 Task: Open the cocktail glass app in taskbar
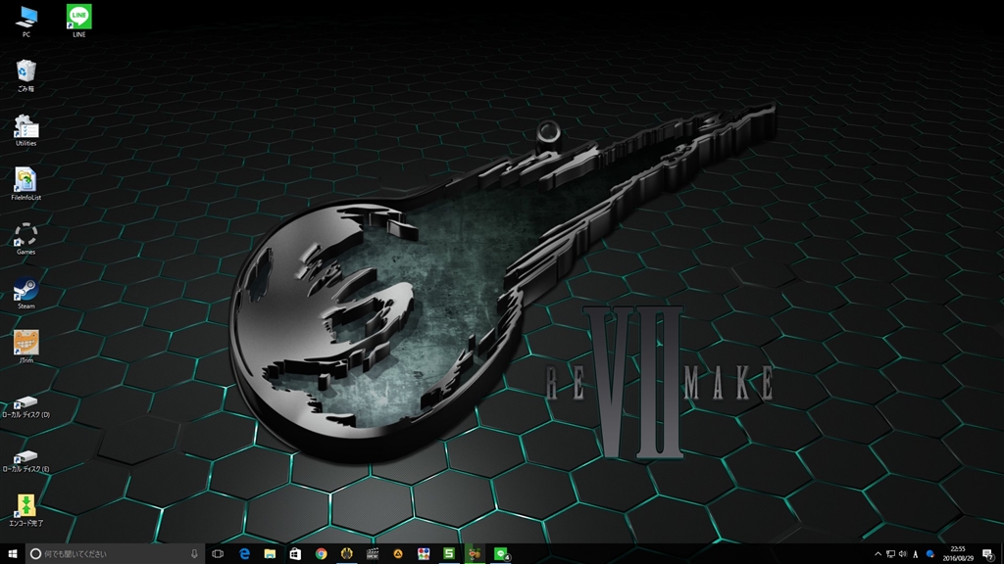tap(475, 554)
